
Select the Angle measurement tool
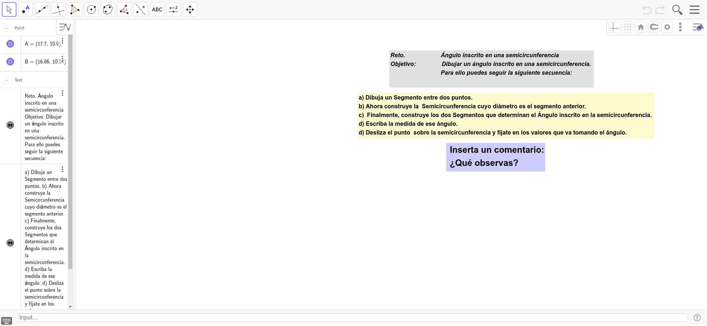tap(124, 9)
